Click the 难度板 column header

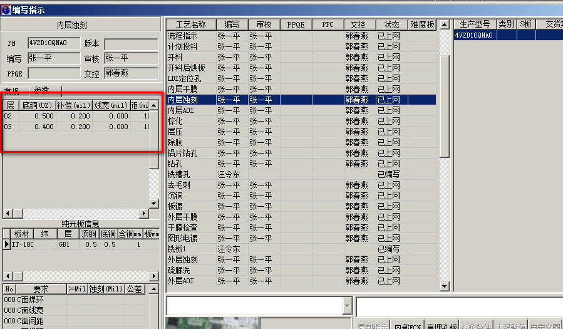[422, 24]
